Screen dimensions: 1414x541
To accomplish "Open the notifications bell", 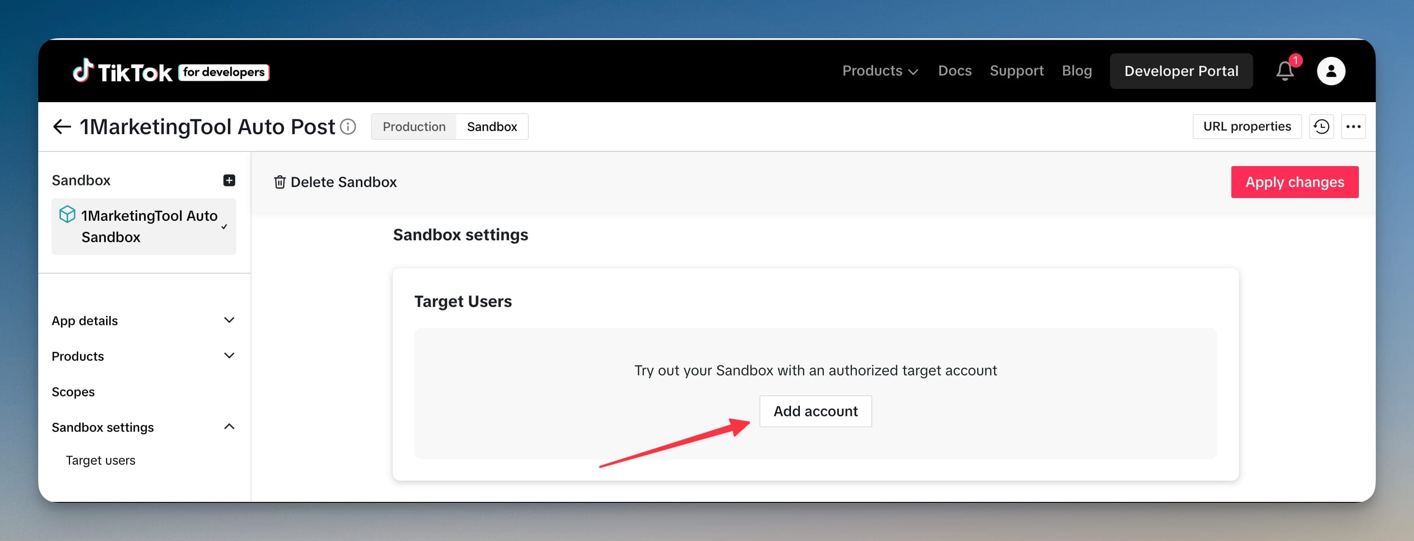I will [1285, 71].
